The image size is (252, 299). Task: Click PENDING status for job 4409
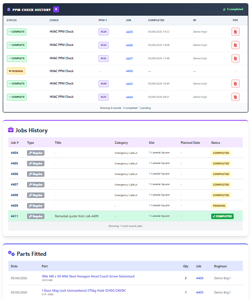coord(219,206)
